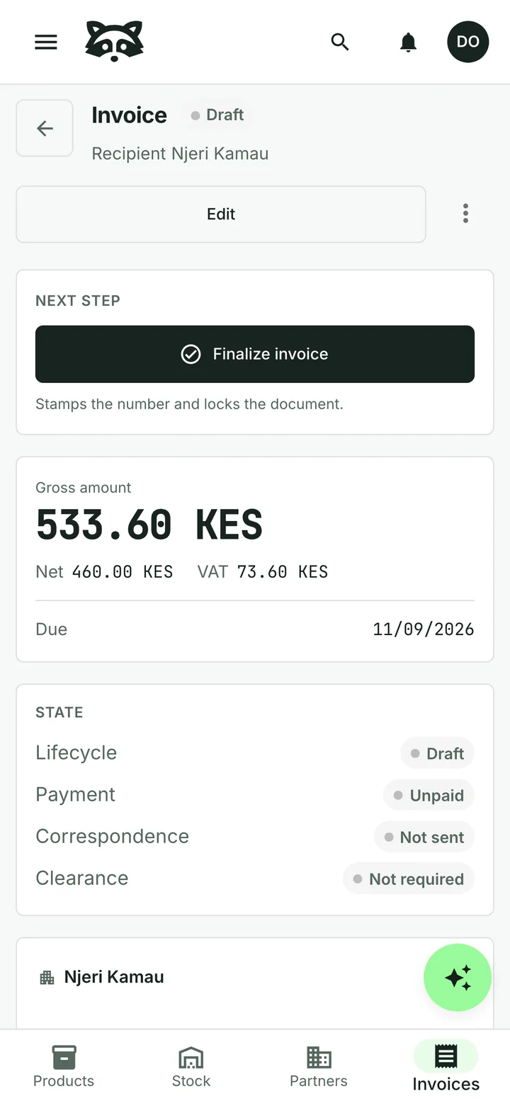Click the due date 11/09/2026
This screenshot has width=510, height=1103.
point(424,629)
